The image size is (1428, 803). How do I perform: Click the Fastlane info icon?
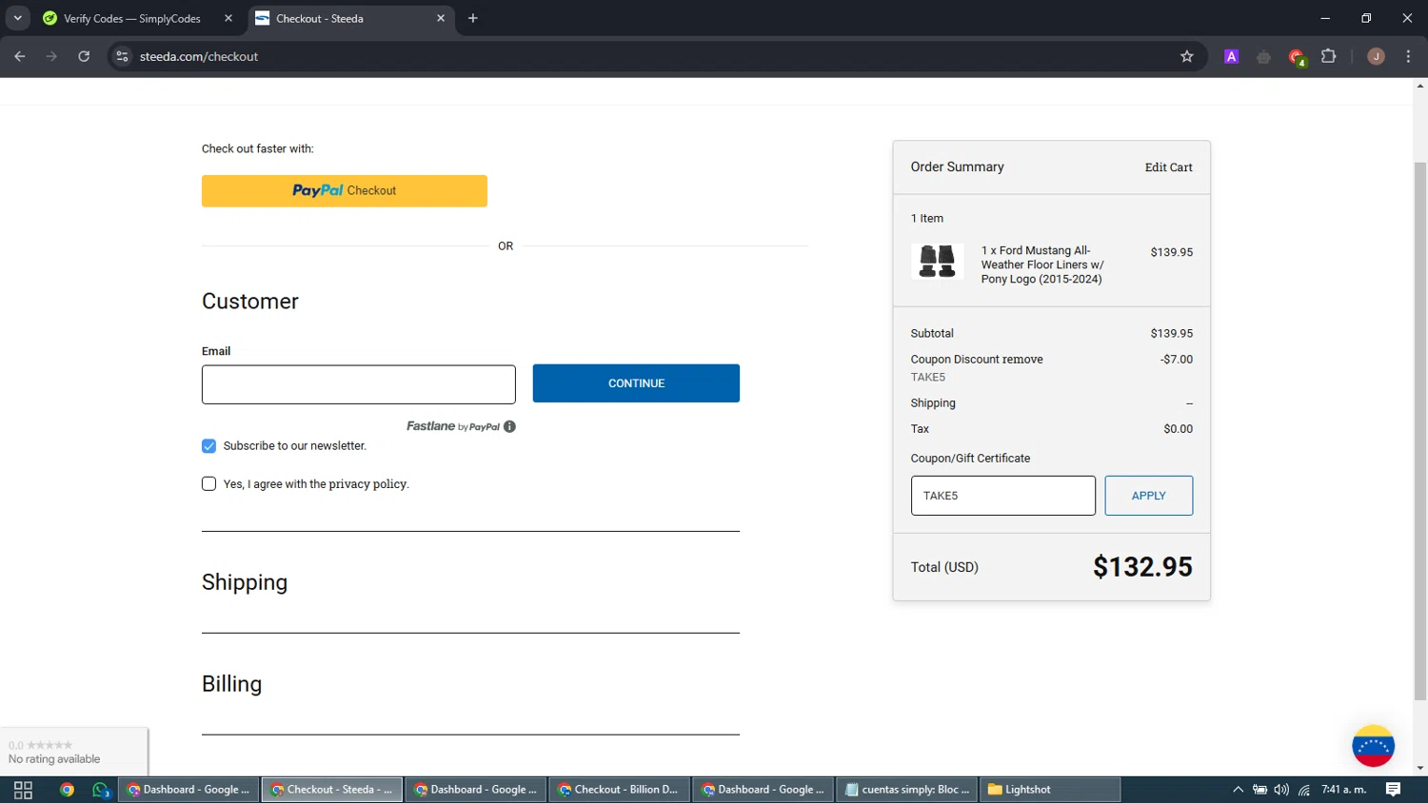tap(509, 426)
